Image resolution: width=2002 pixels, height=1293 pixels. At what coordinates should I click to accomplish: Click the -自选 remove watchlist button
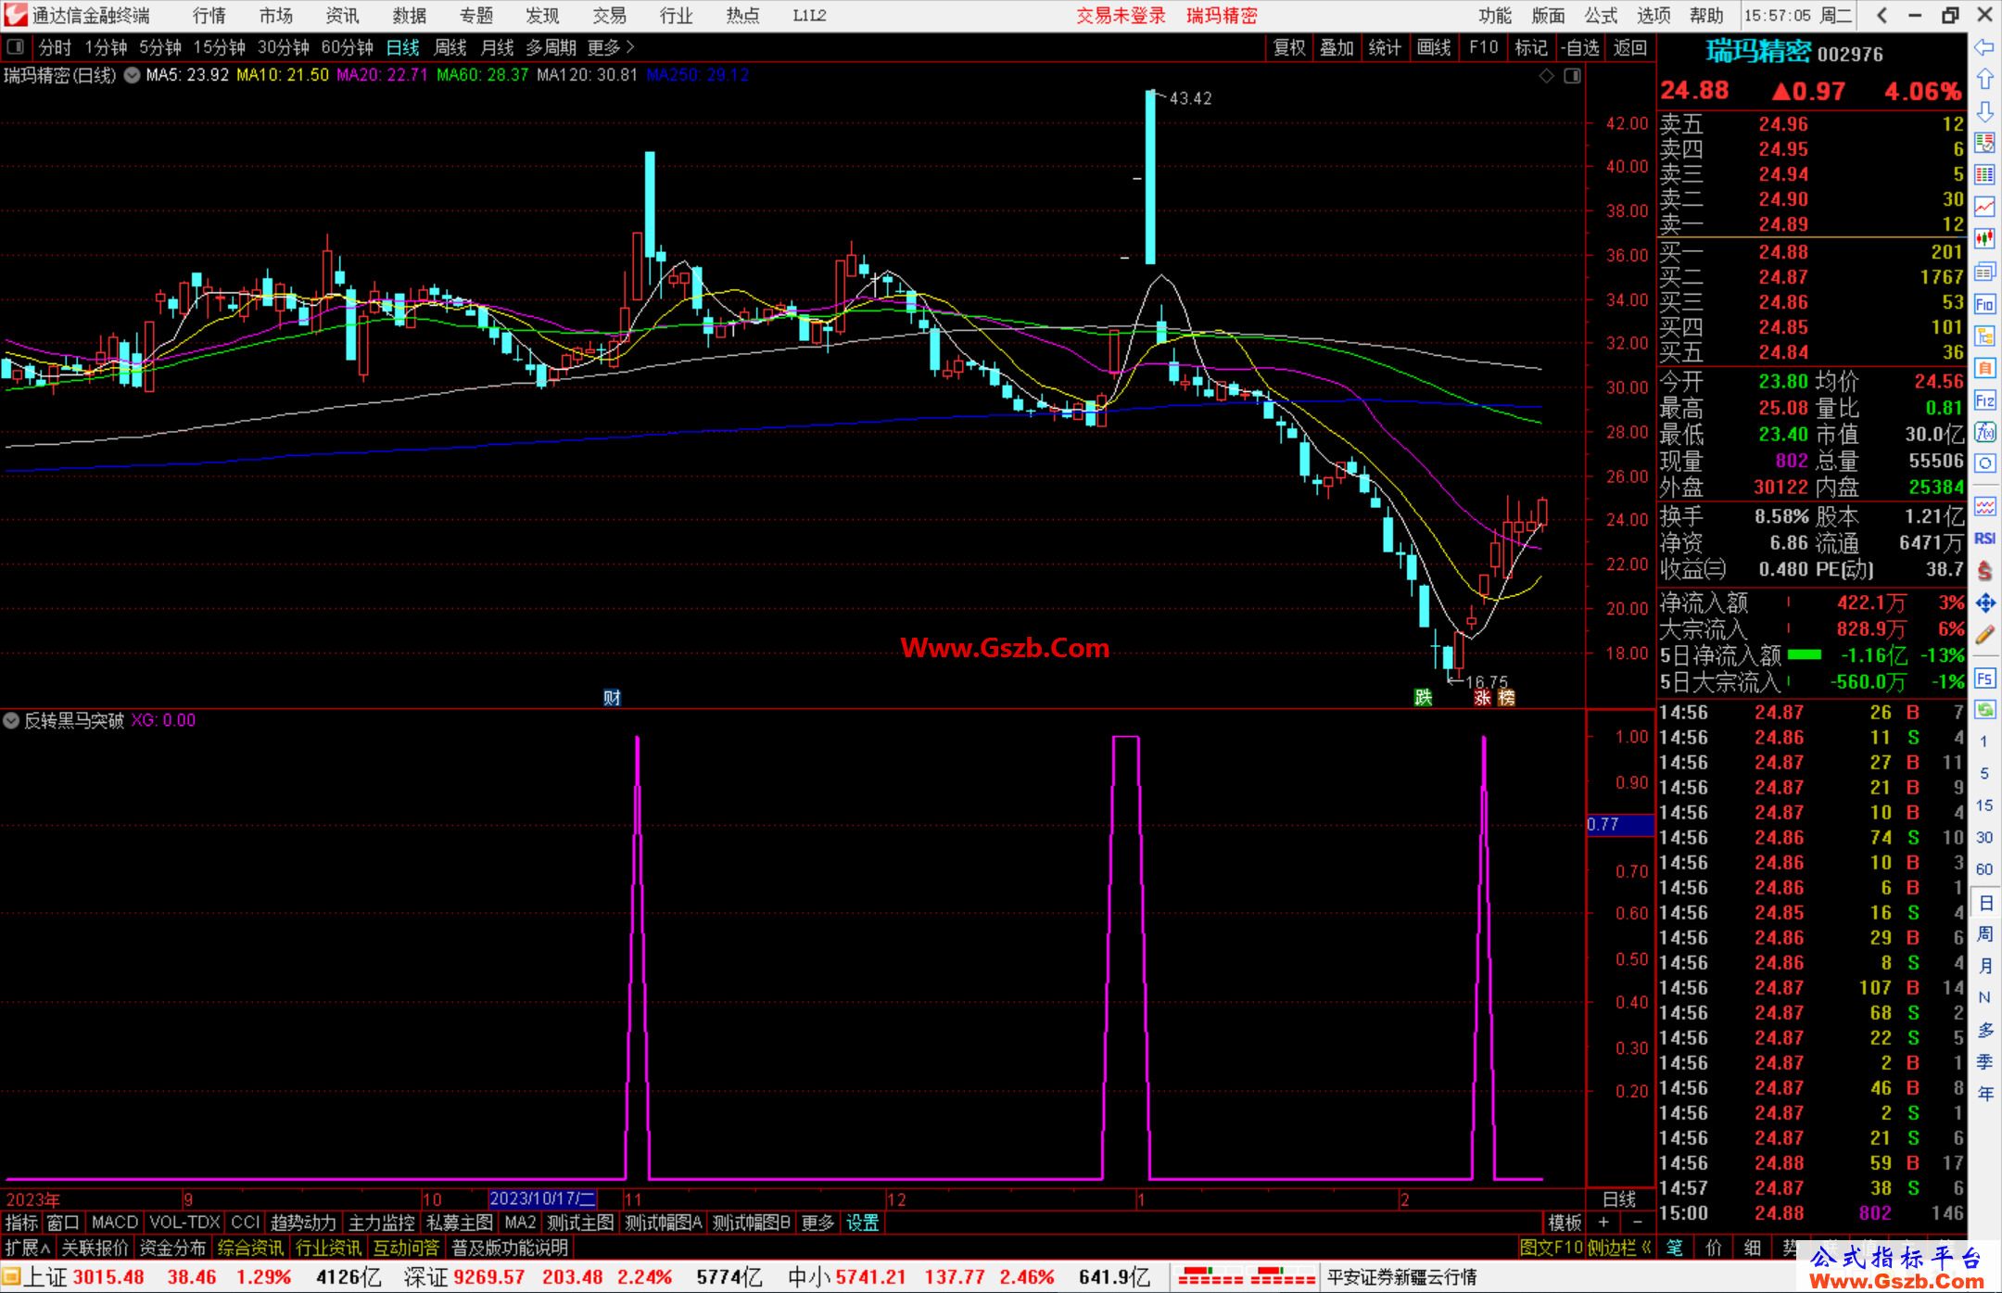pos(1580,47)
